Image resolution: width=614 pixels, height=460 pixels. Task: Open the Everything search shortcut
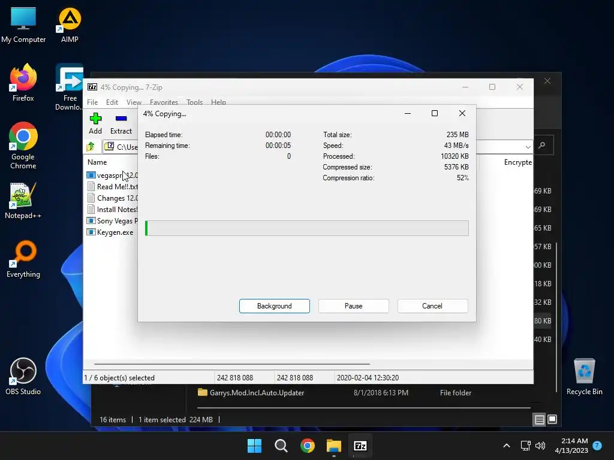pos(23,259)
